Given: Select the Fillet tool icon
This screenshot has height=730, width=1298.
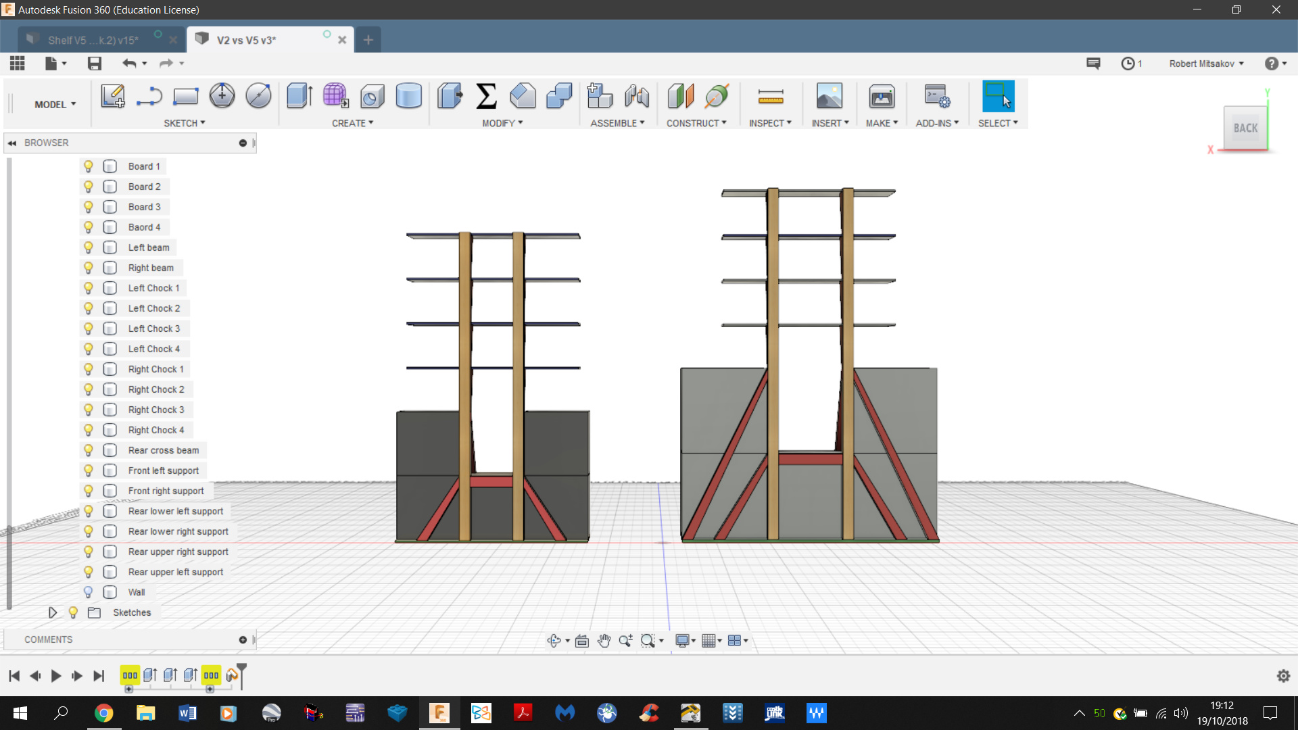Looking at the screenshot, I should pos(523,96).
